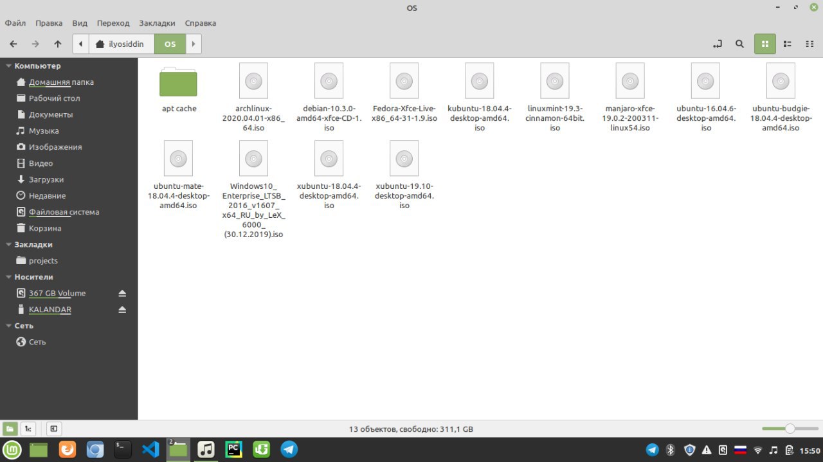Open the Закладки menu
823x462 pixels.
[157, 23]
